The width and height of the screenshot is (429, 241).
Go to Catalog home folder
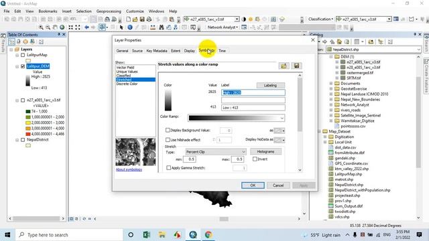point(339,42)
